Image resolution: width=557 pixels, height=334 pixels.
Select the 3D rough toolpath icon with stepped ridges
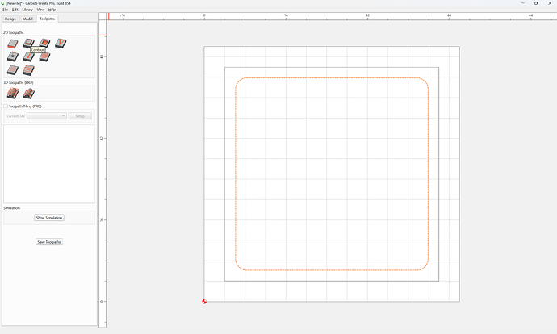[13, 94]
